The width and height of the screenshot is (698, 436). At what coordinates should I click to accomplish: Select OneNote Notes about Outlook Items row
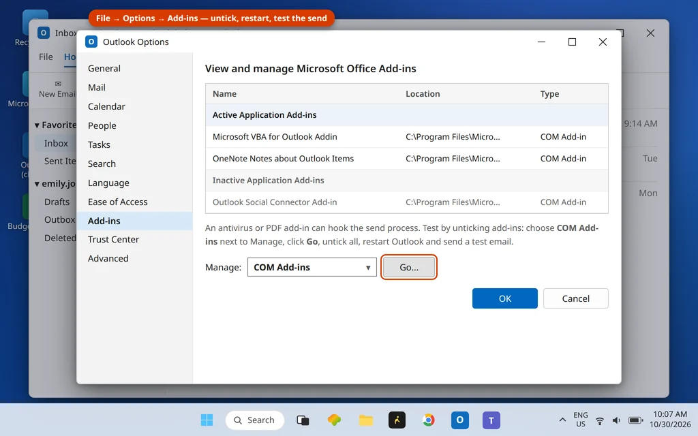(406, 158)
